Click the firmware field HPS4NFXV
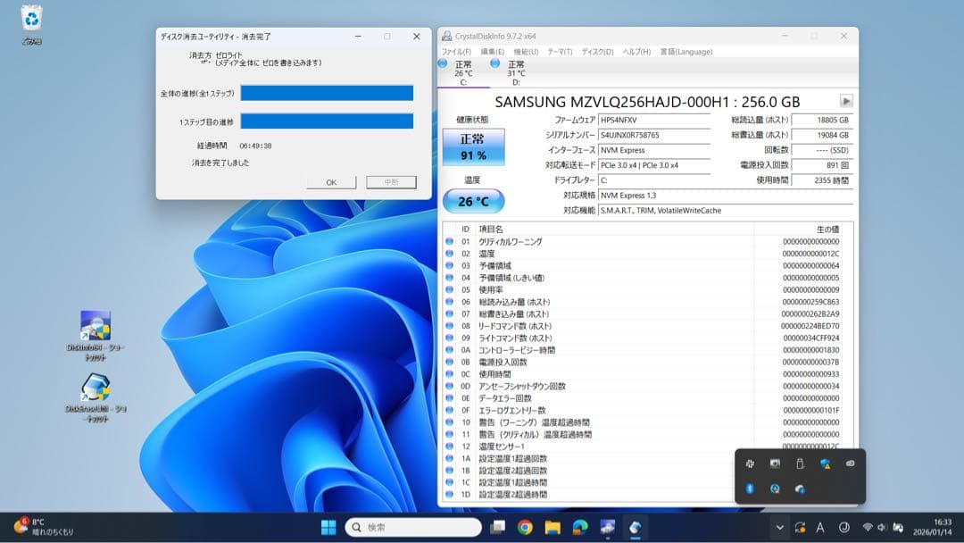Viewport: 964px width, 543px height. [654, 120]
